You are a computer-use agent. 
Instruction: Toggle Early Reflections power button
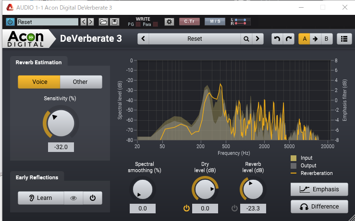(93, 198)
